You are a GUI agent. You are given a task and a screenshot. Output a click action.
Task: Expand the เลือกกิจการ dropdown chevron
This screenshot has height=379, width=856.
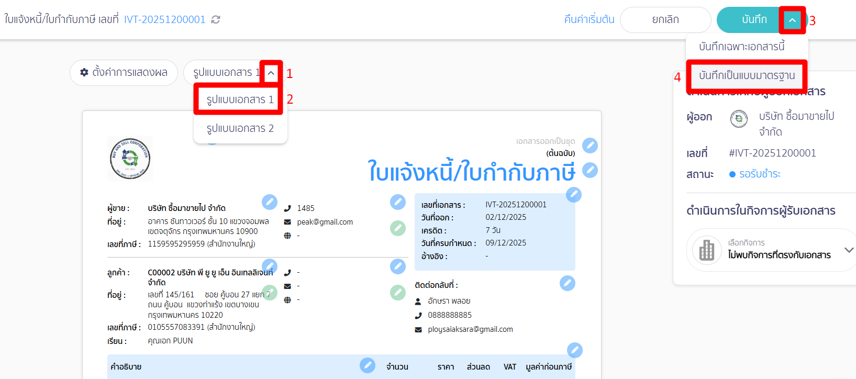(x=849, y=250)
